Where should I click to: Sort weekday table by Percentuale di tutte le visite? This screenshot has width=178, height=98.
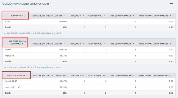pyautogui.click(x=49, y=44)
